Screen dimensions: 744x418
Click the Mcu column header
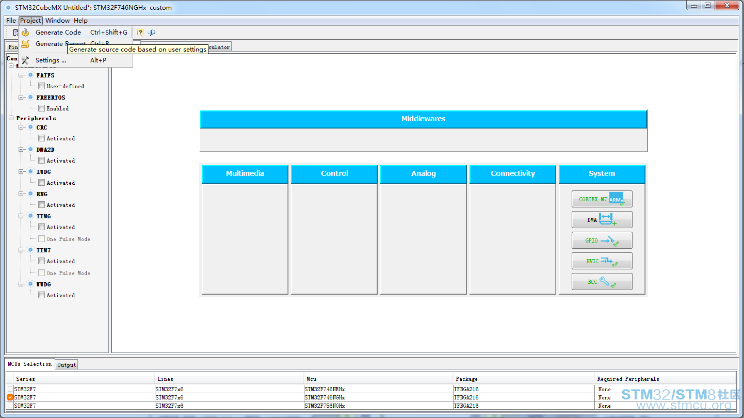379,379
